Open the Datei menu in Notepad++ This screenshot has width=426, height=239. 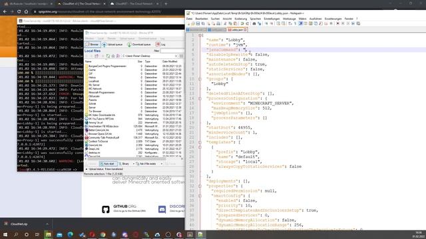(x=189, y=19)
